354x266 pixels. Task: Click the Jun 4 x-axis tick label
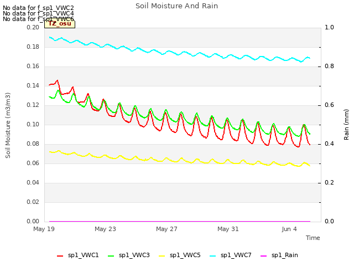(289, 229)
